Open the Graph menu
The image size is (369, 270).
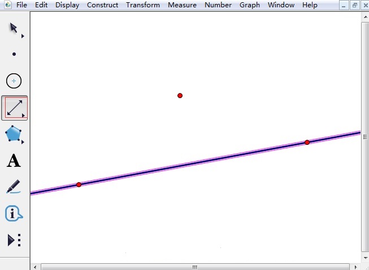pyautogui.click(x=250, y=5)
